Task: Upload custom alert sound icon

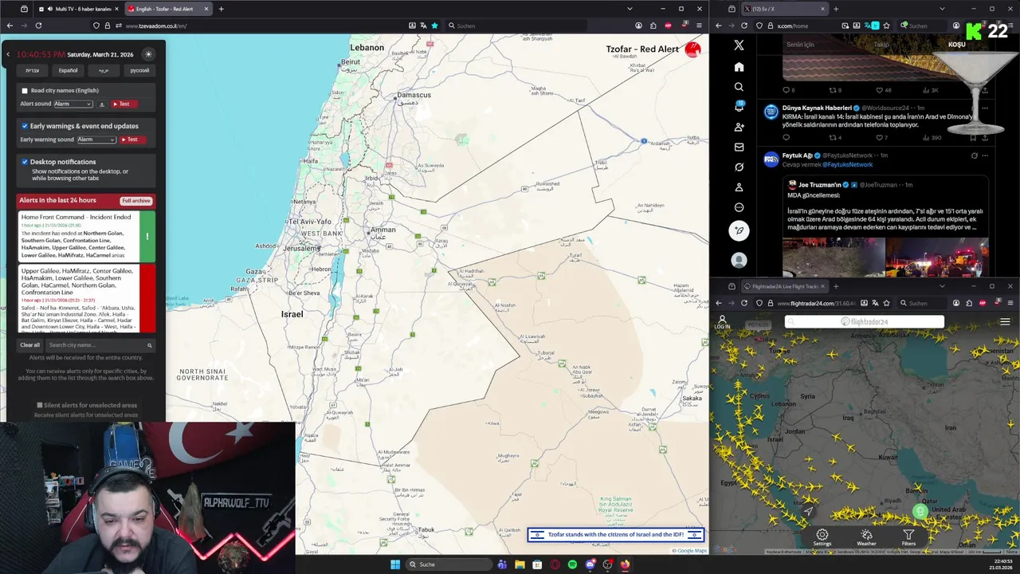Action: pyautogui.click(x=101, y=104)
